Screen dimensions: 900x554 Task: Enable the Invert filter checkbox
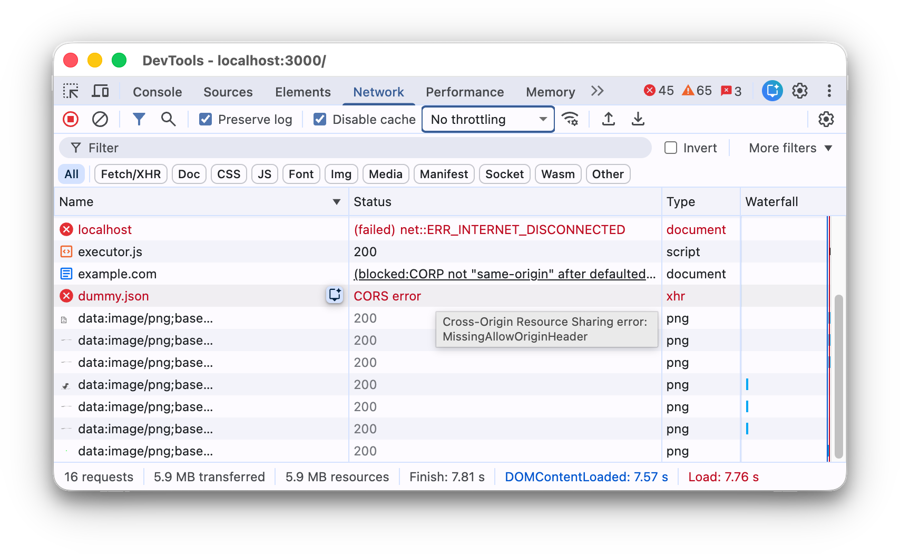click(x=671, y=148)
